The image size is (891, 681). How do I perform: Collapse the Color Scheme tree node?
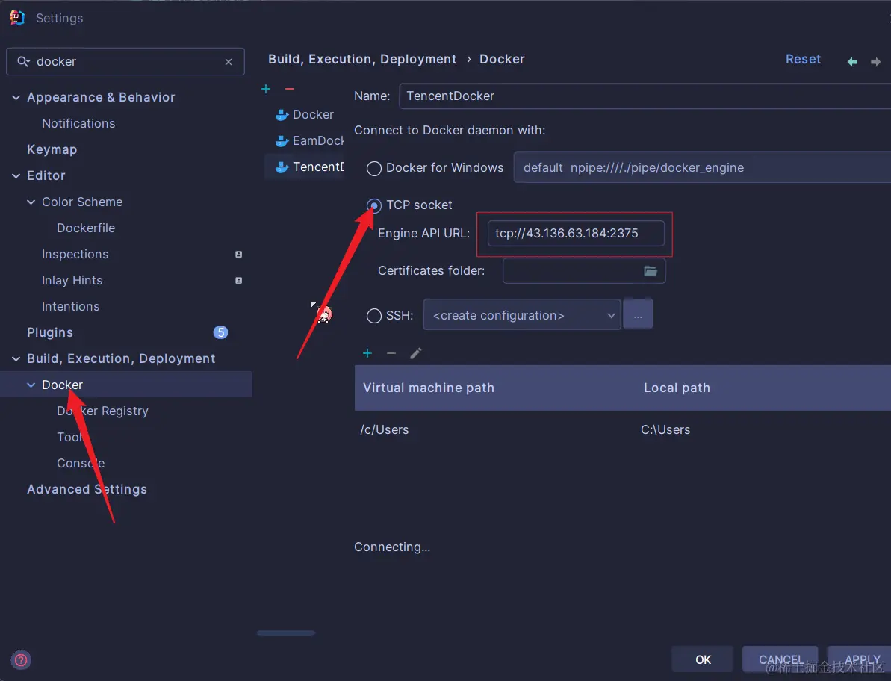31,202
